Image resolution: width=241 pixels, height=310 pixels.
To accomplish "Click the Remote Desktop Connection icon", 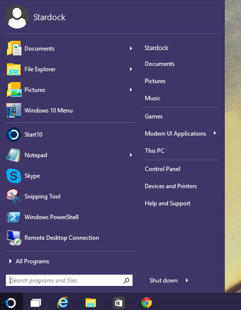I will point(14,238).
